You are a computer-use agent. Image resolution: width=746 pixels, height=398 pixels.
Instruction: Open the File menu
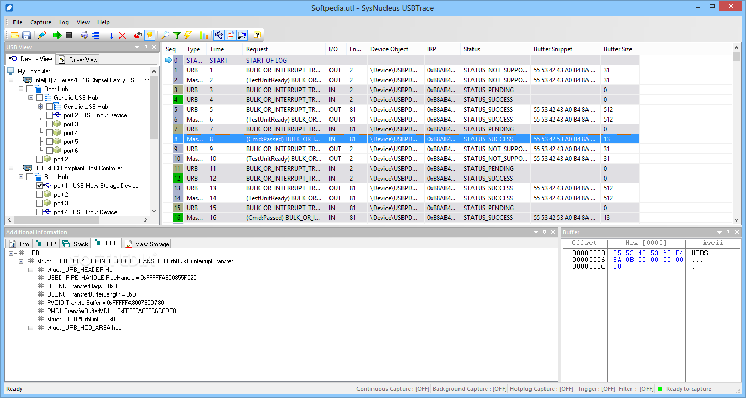pyautogui.click(x=18, y=22)
